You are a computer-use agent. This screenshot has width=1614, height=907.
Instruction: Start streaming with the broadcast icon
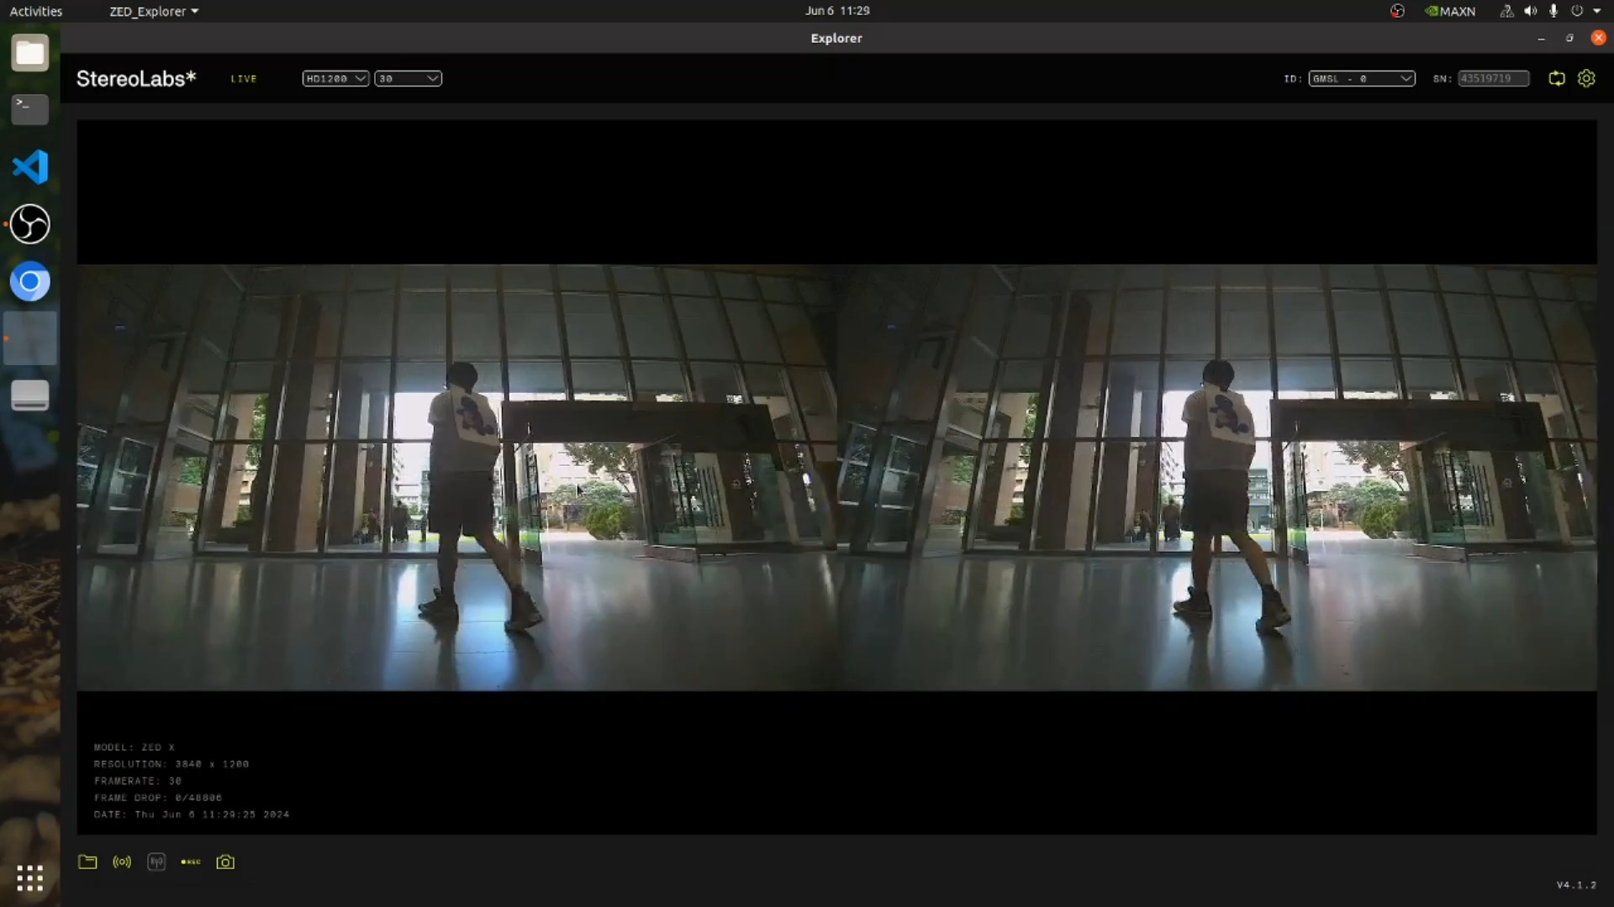tap(122, 862)
